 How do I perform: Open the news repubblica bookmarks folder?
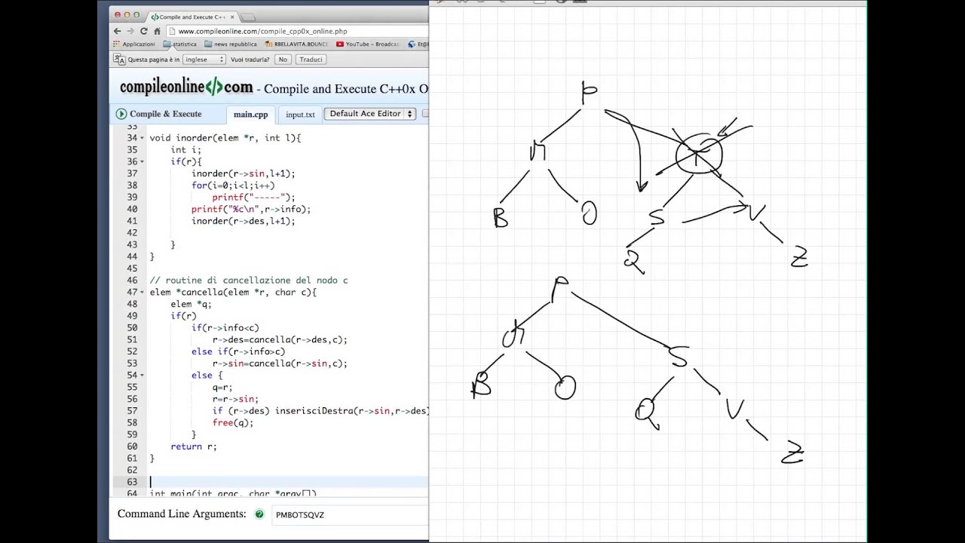pyautogui.click(x=231, y=44)
